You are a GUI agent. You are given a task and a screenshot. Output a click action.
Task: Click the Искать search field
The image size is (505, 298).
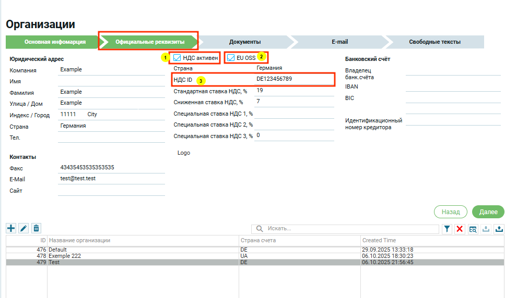point(350,229)
